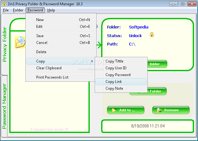Choose Copy Tittle in submenu
This screenshot has height=141, width=198.
click(121, 61)
